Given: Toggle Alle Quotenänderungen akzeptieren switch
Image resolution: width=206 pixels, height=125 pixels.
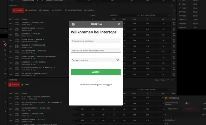Looking at the screenshot, I should [187, 103].
